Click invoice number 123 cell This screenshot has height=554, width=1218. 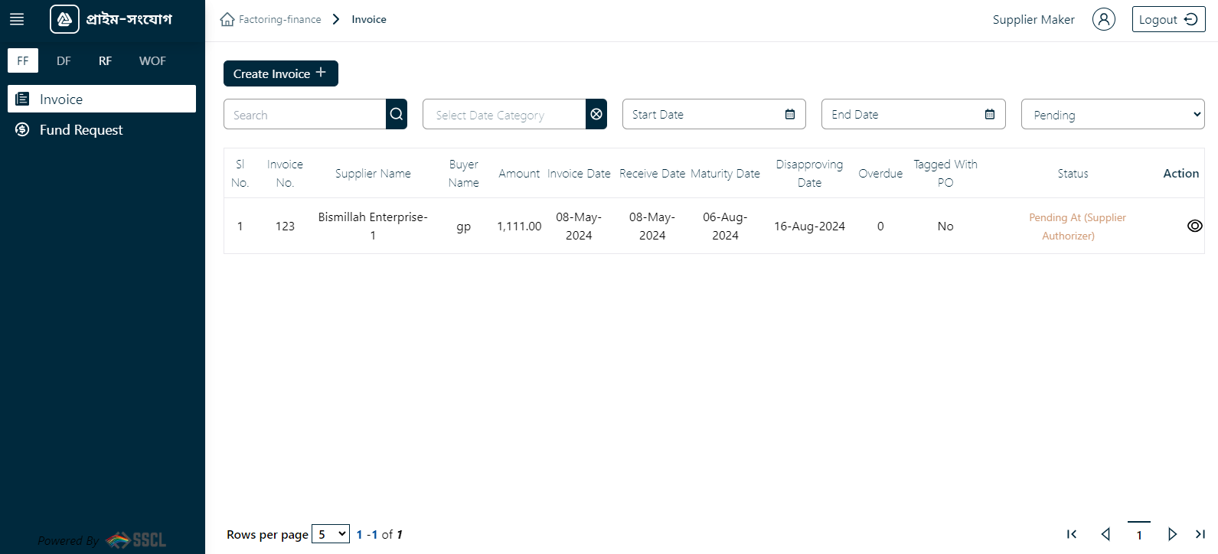[x=285, y=226]
